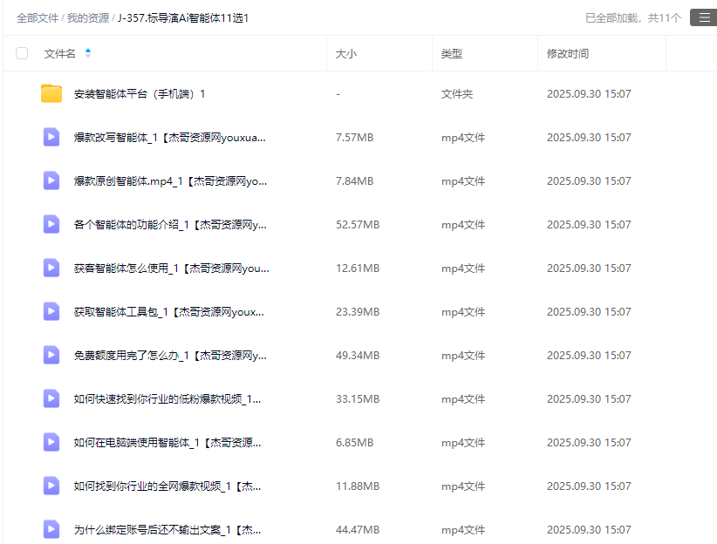Click the mp4 icon next to 获客智能体怎么使用_1
The image size is (717, 544).
click(x=51, y=268)
